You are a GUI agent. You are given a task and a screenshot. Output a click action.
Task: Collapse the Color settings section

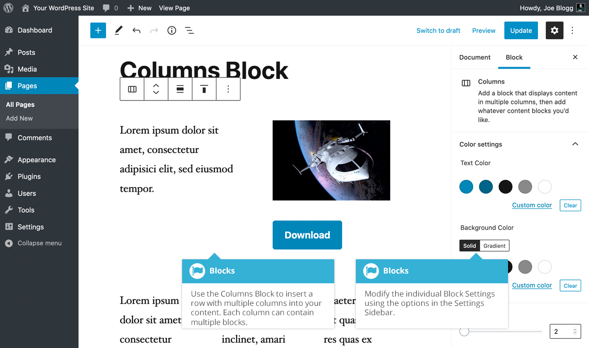575,144
